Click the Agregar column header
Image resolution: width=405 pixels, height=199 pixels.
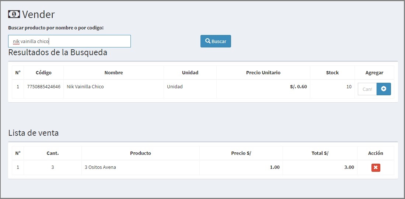point(374,73)
